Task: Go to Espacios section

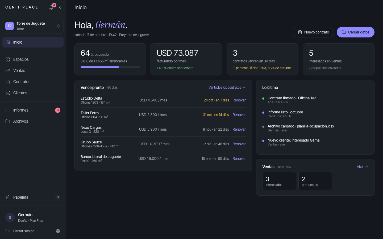Action: pyautogui.click(x=33, y=59)
